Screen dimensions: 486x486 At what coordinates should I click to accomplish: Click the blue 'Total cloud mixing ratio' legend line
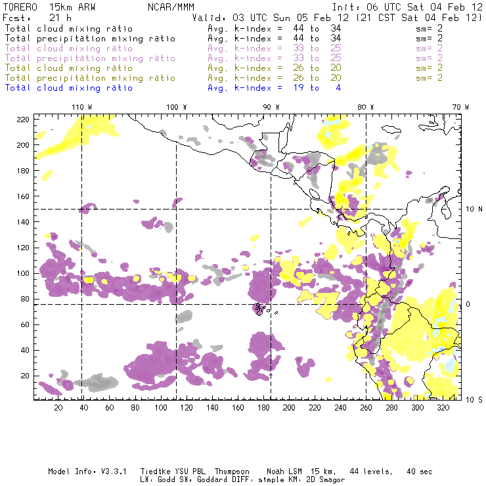pos(69,88)
